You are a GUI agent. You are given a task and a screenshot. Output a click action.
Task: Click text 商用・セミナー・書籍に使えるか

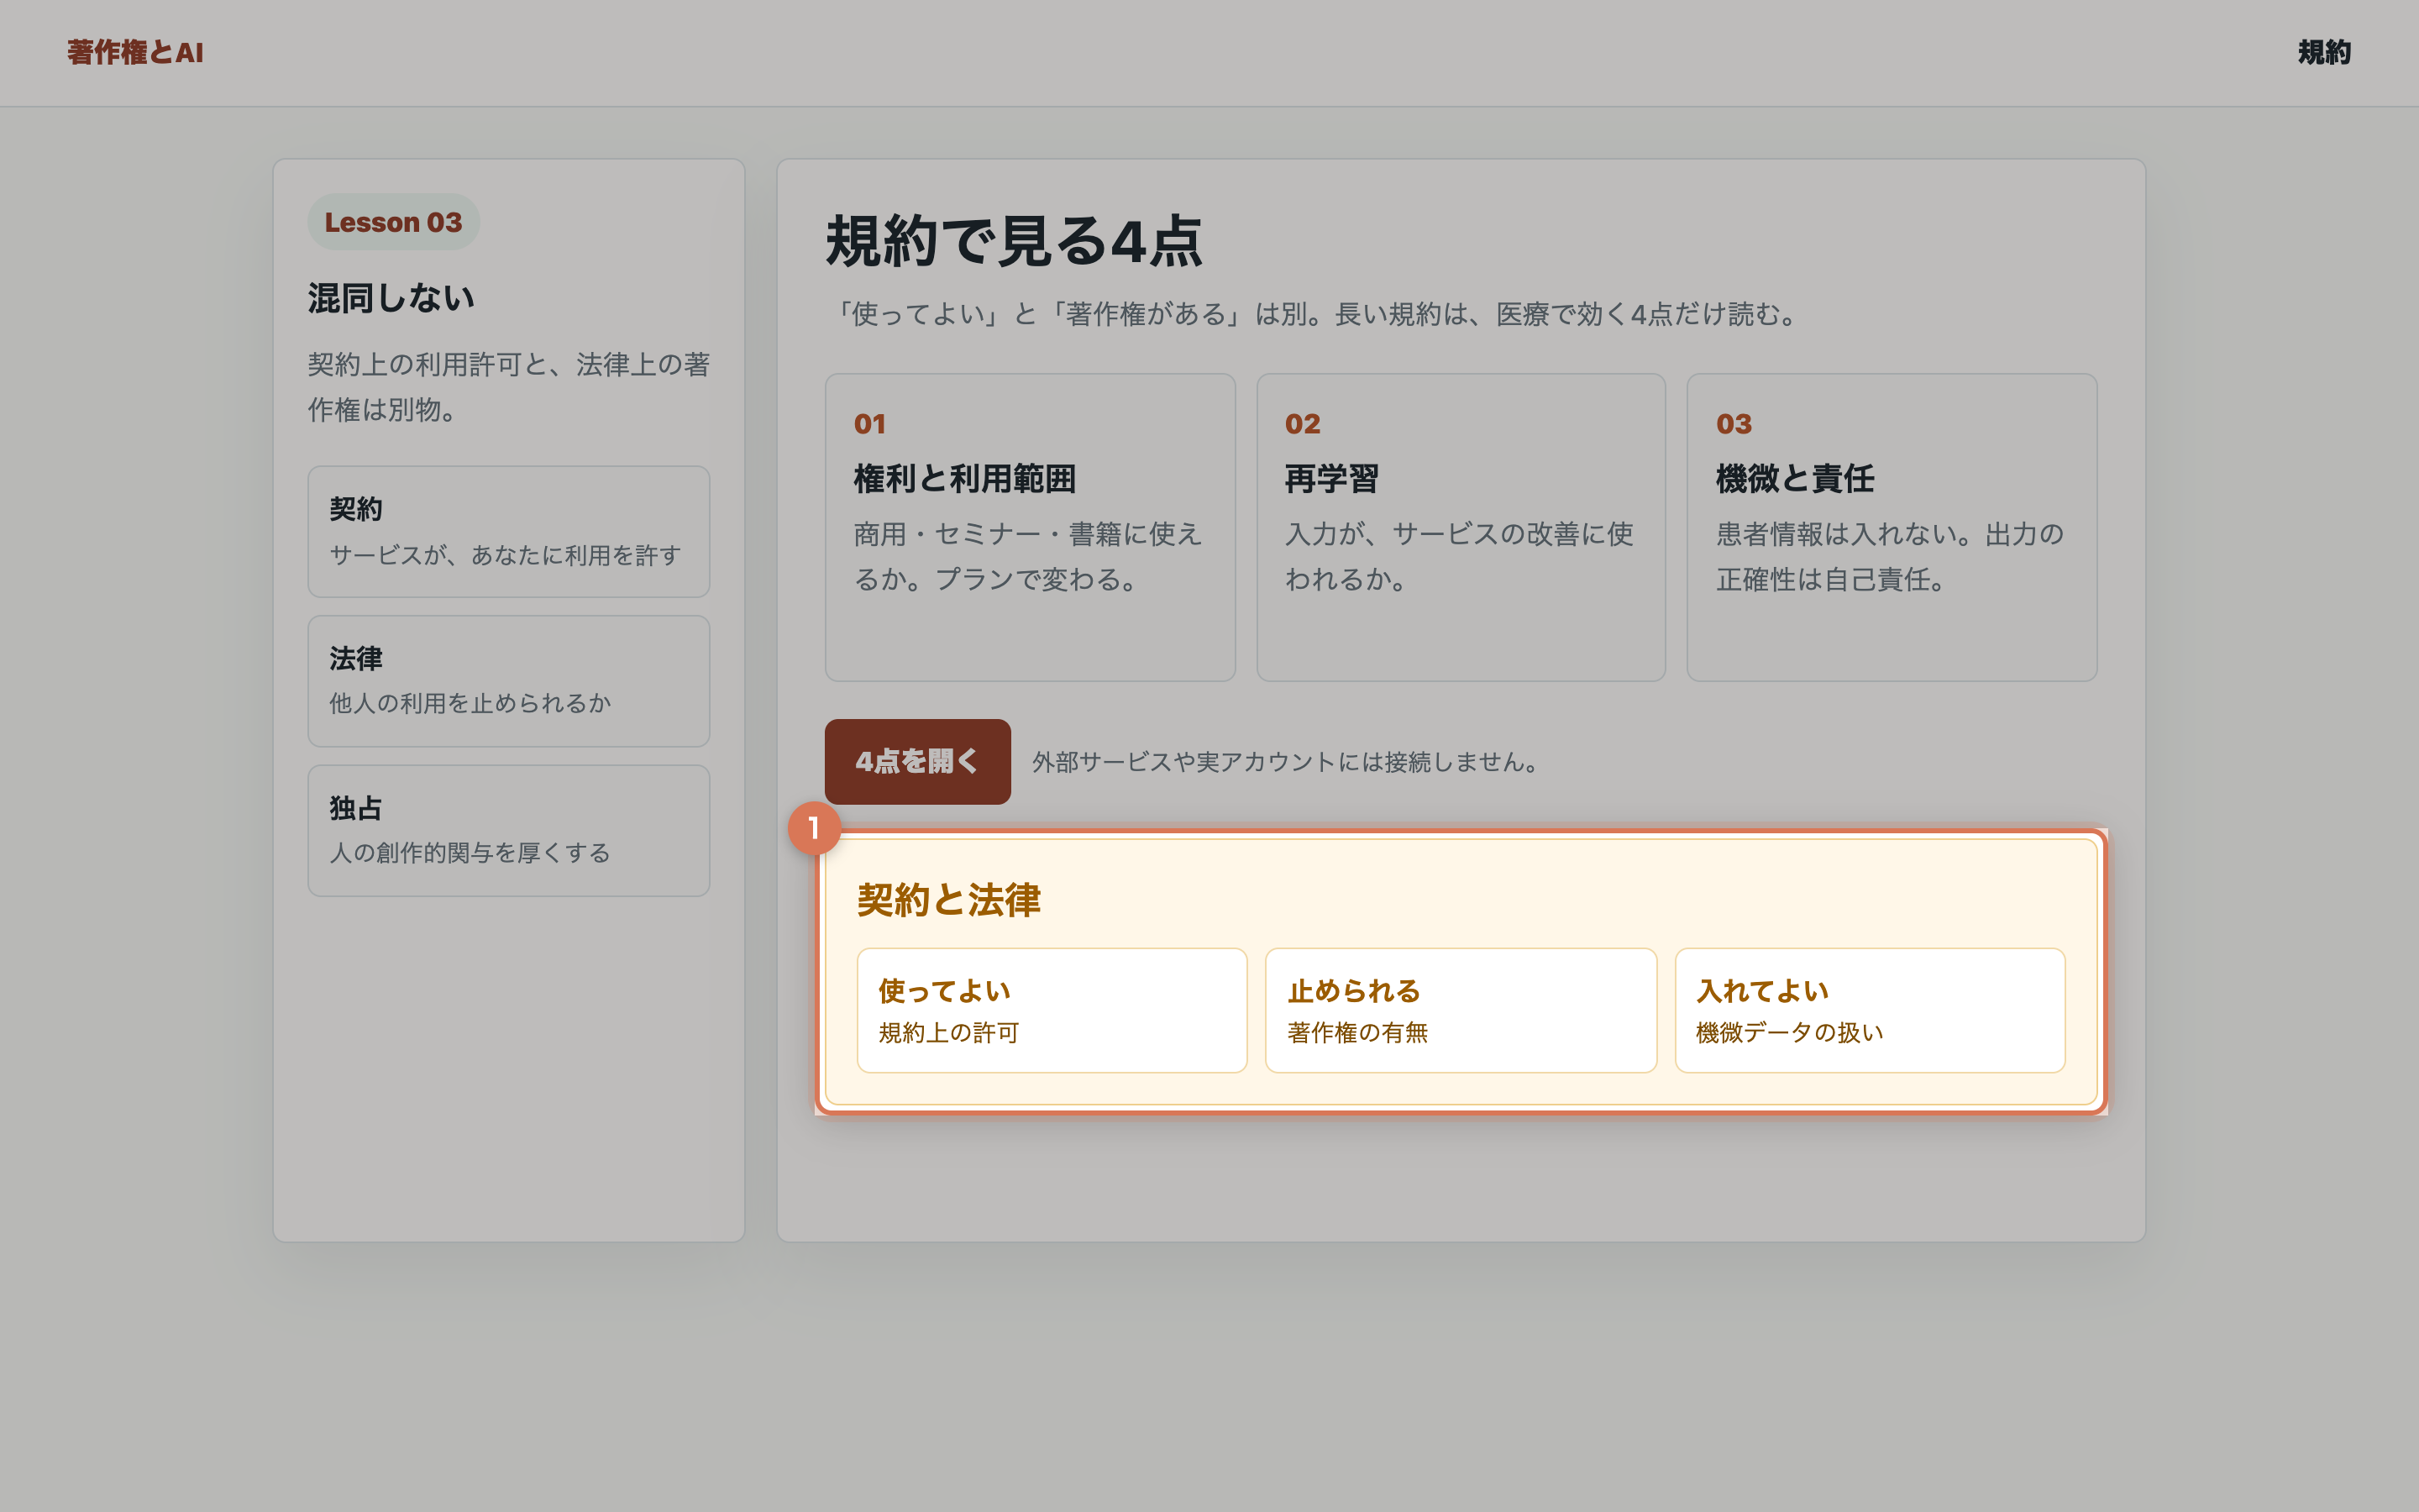(x=1027, y=557)
